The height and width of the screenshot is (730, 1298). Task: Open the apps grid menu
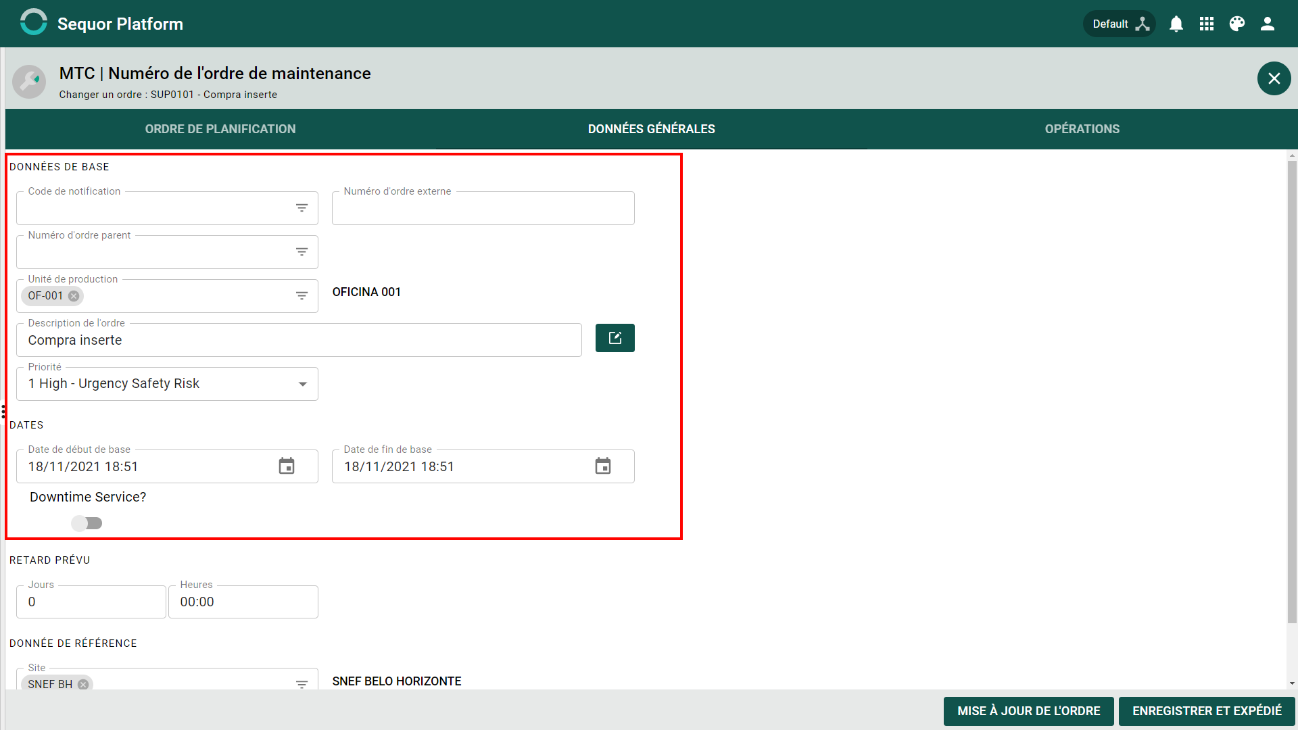click(1207, 24)
